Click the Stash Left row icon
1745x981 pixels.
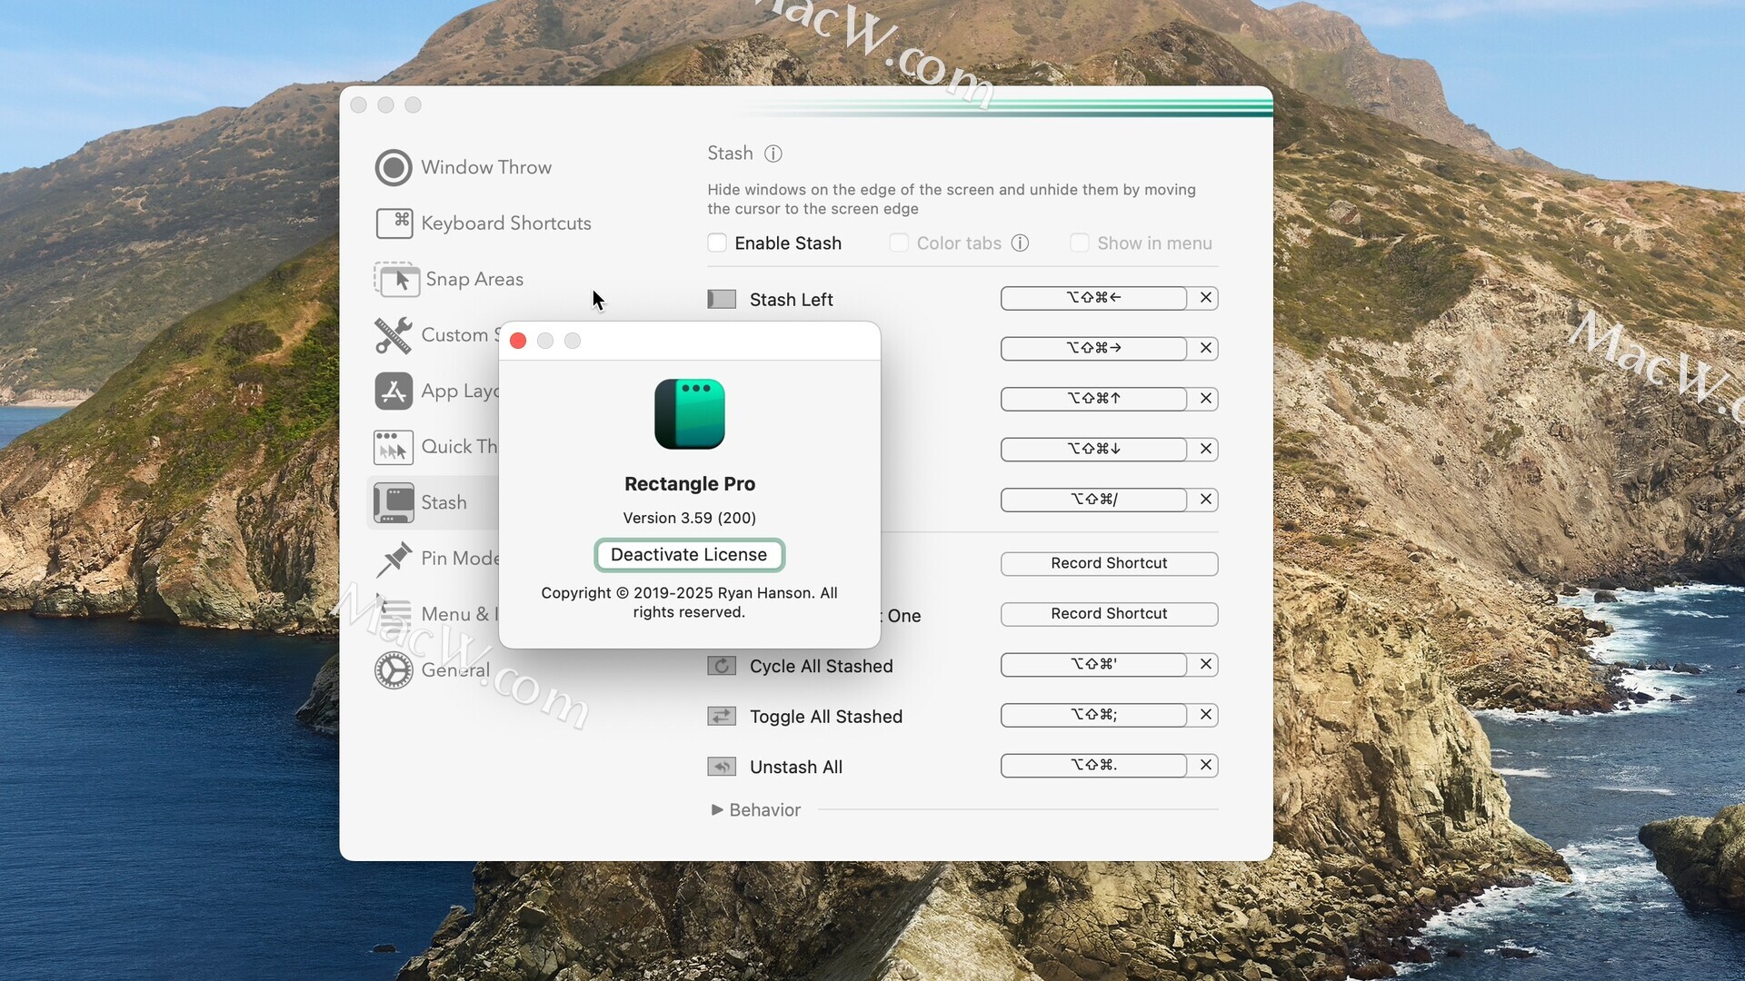point(722,299)
